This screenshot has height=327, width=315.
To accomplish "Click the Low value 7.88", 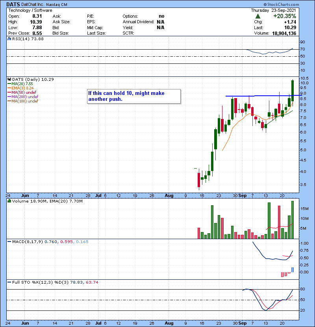I will (x=37, y=28).
